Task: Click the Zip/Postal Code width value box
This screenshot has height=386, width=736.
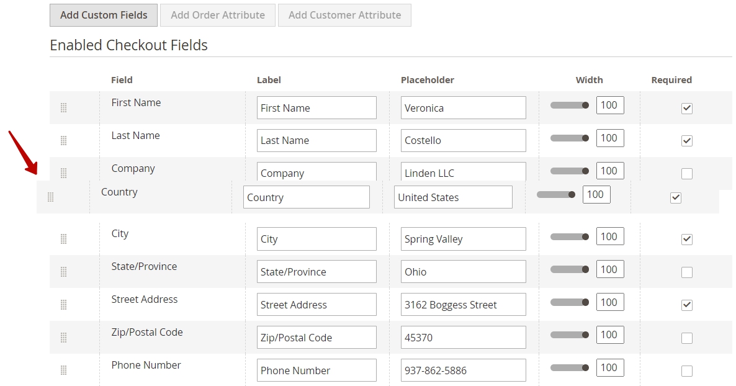Action: 610,335
